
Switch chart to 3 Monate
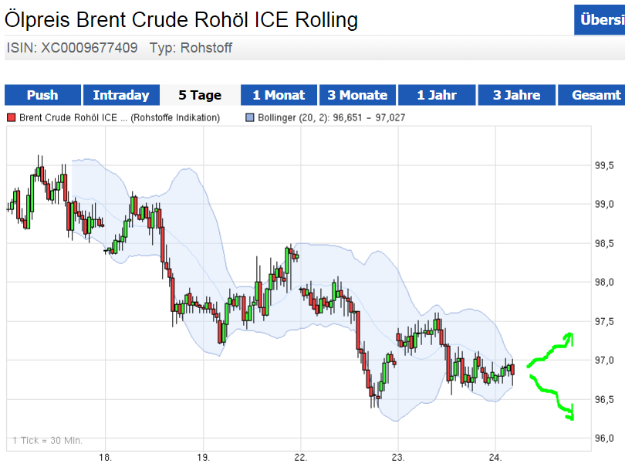point(357,95)
